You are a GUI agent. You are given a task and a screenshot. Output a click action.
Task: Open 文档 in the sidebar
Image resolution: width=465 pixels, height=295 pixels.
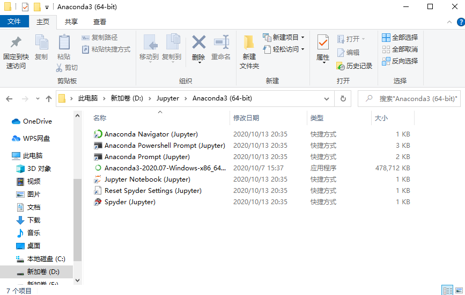click(28, 207)
